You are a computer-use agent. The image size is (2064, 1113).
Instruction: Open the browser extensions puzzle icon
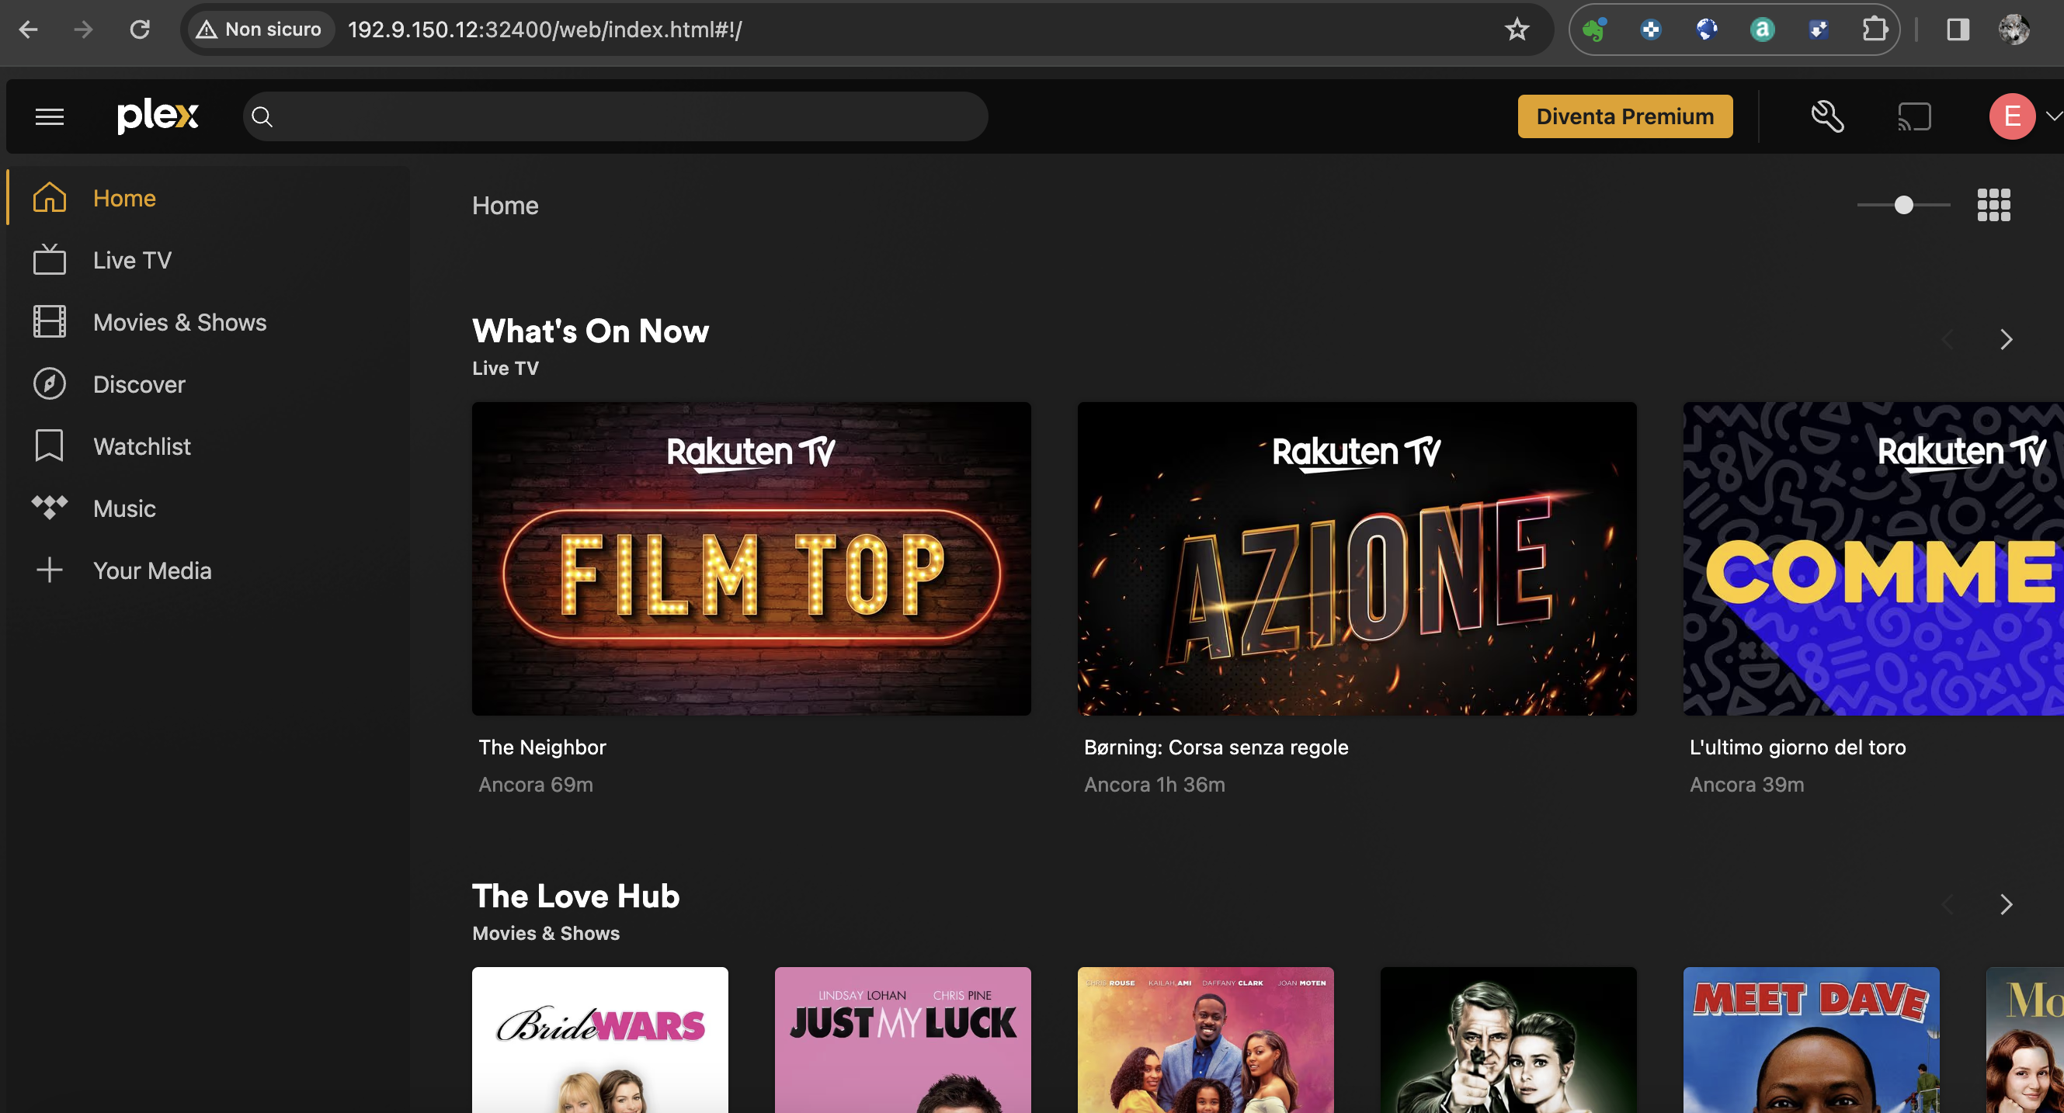pos(1874,30)
